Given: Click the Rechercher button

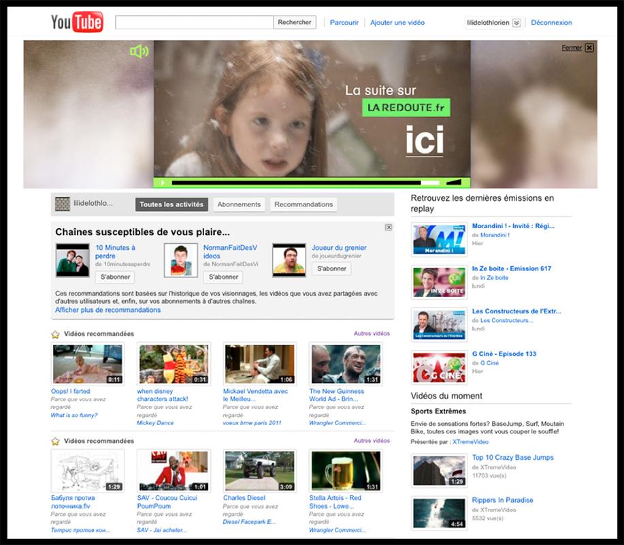Looking at the screenshot, I should 295,22.
